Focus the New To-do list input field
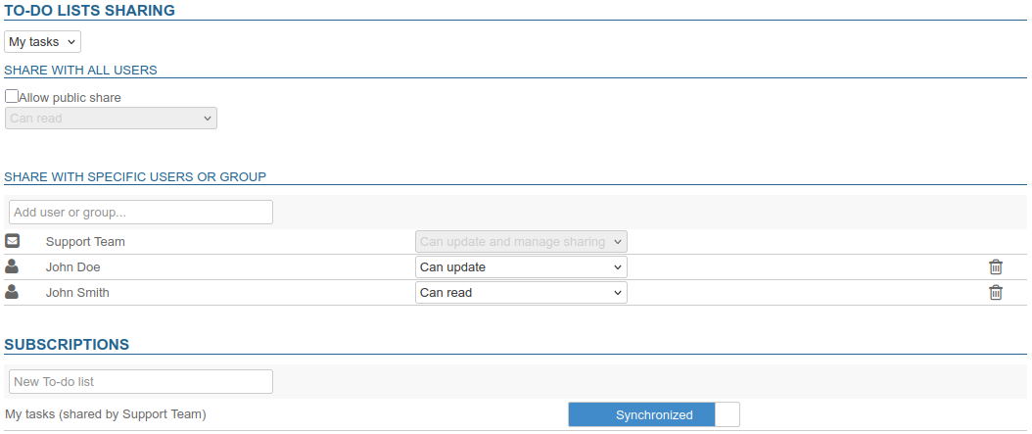The height and width of the screenshot is (434, 1032). (x=140, y=382)
